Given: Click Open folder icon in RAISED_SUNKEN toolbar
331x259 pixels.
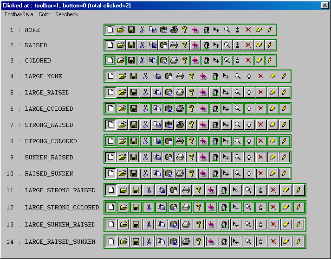Looking at the screenshot, I should [x=122, y=173].
